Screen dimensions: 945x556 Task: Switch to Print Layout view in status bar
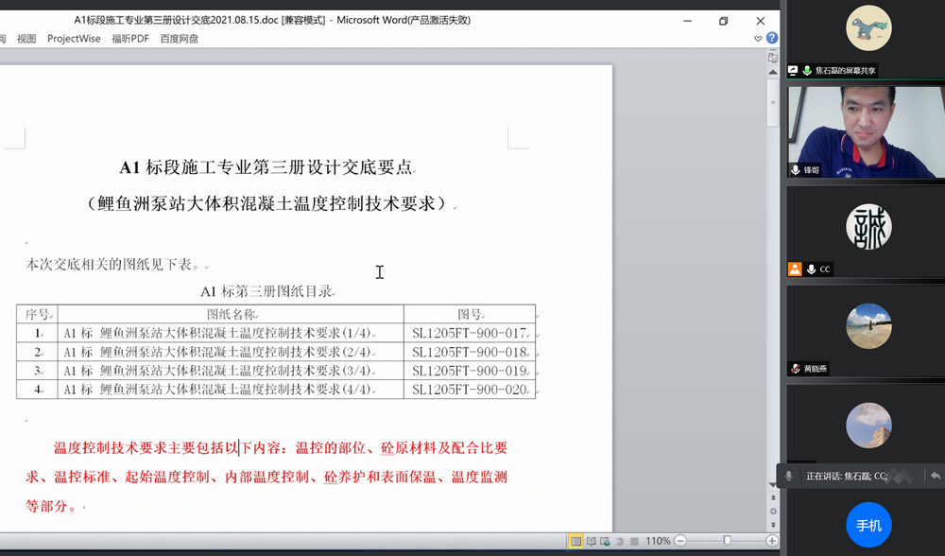click(575, 541)
